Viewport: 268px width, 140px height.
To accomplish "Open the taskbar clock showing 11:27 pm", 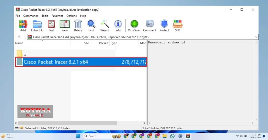I will tap(255, 136).
